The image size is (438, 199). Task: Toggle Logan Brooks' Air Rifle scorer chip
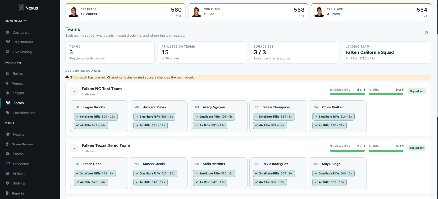[91, 125]
